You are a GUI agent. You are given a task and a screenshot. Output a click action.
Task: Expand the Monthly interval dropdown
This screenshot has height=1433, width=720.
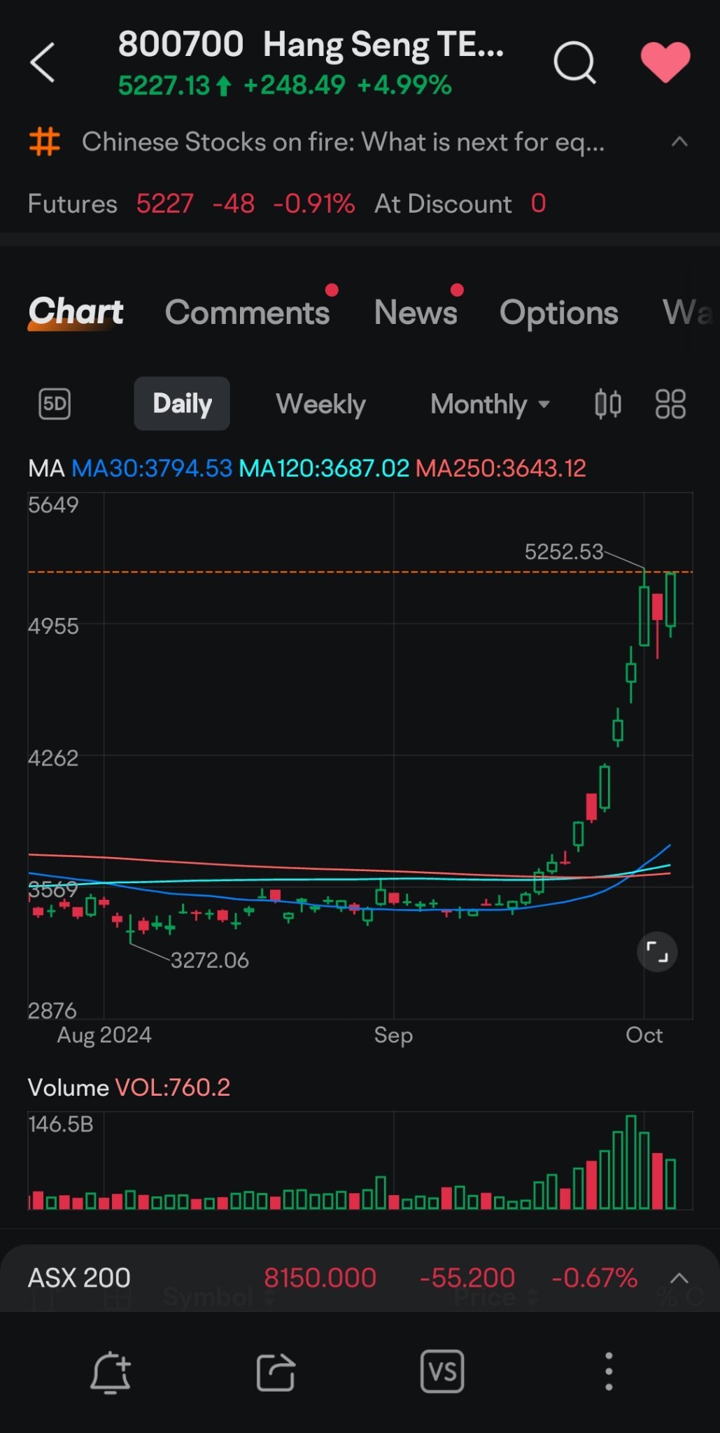[x=490, y=404]
